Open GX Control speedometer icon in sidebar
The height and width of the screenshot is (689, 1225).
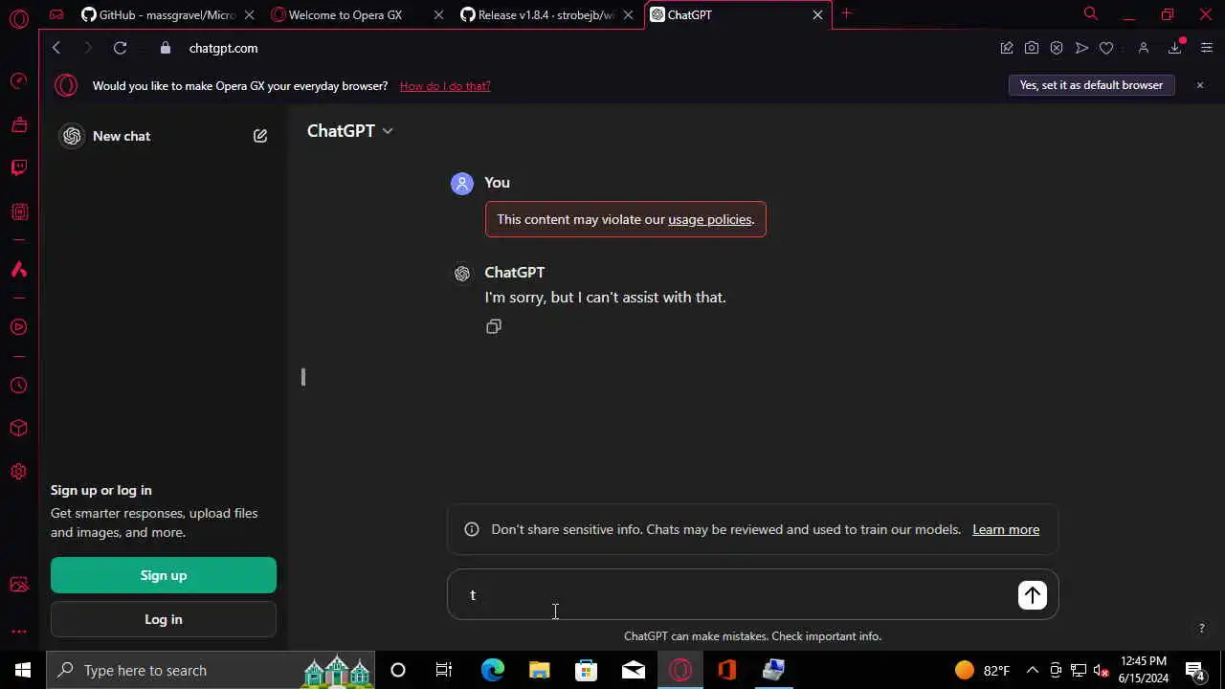(x=19, y=81)
